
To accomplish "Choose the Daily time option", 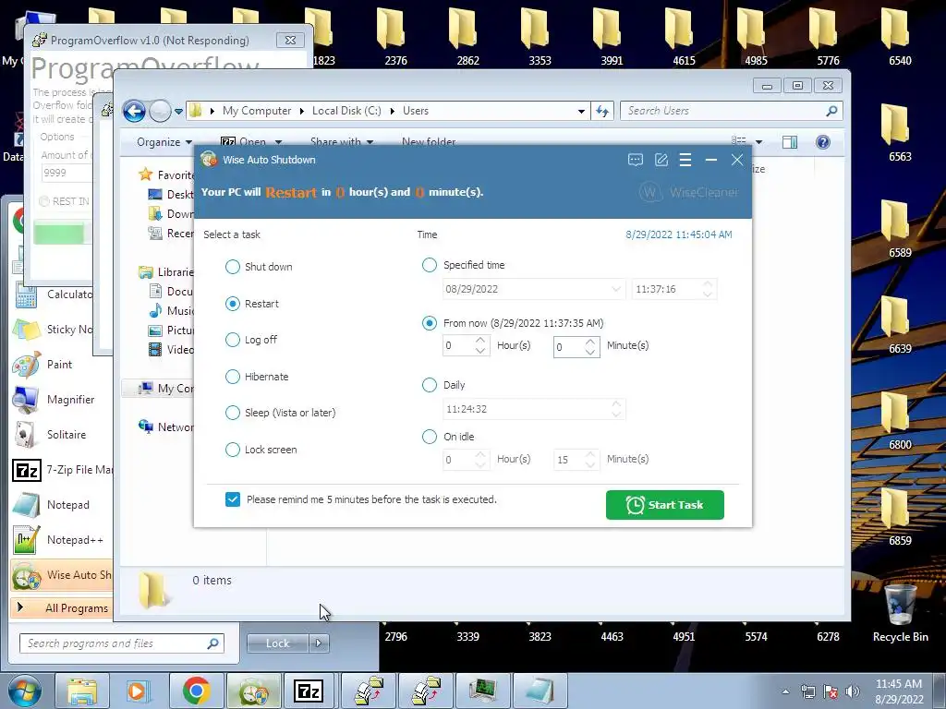I will coord(429,385).
